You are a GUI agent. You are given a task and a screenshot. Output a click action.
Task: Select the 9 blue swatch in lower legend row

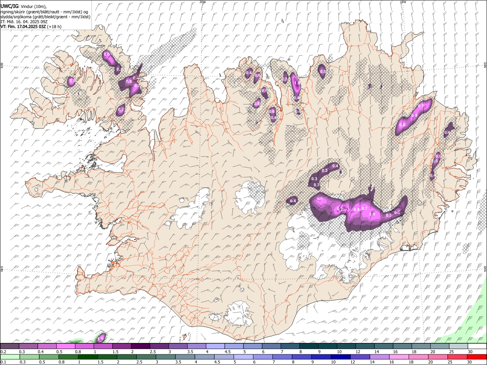[321, 357]
